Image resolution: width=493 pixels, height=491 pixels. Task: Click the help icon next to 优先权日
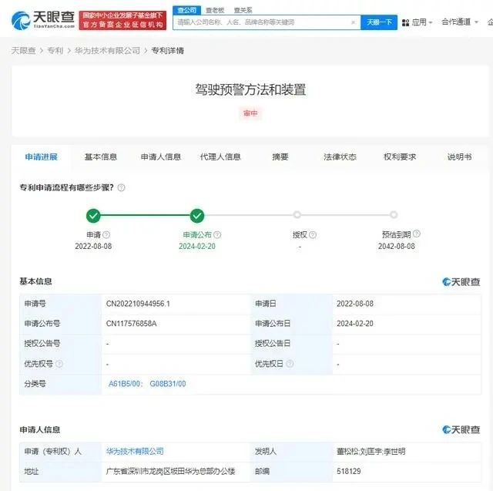290,364
